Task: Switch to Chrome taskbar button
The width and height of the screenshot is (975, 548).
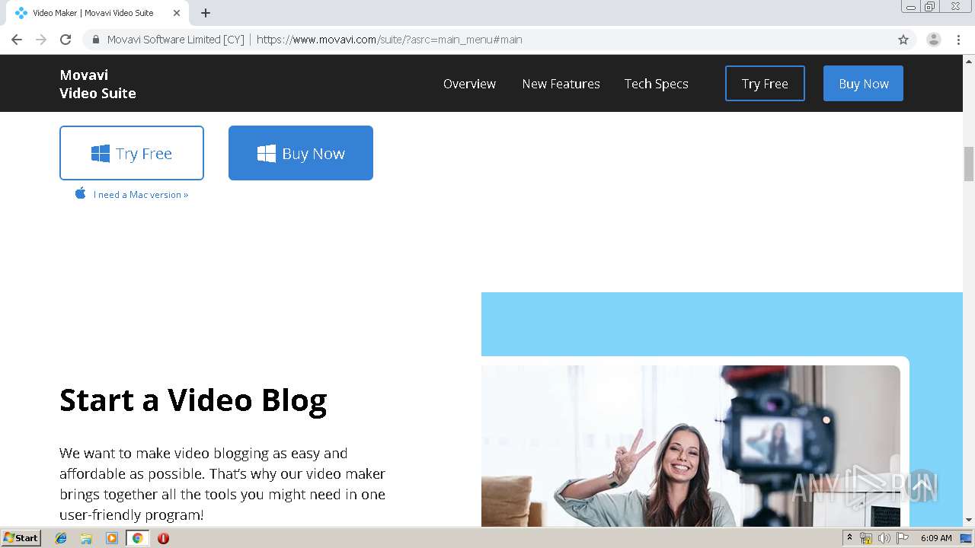Action: 137,538
